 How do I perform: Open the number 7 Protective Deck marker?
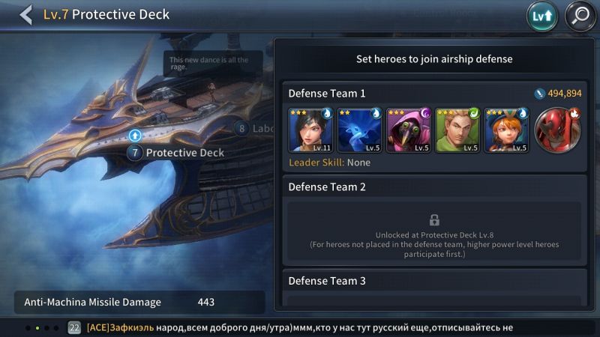click(x=135, y=153)
